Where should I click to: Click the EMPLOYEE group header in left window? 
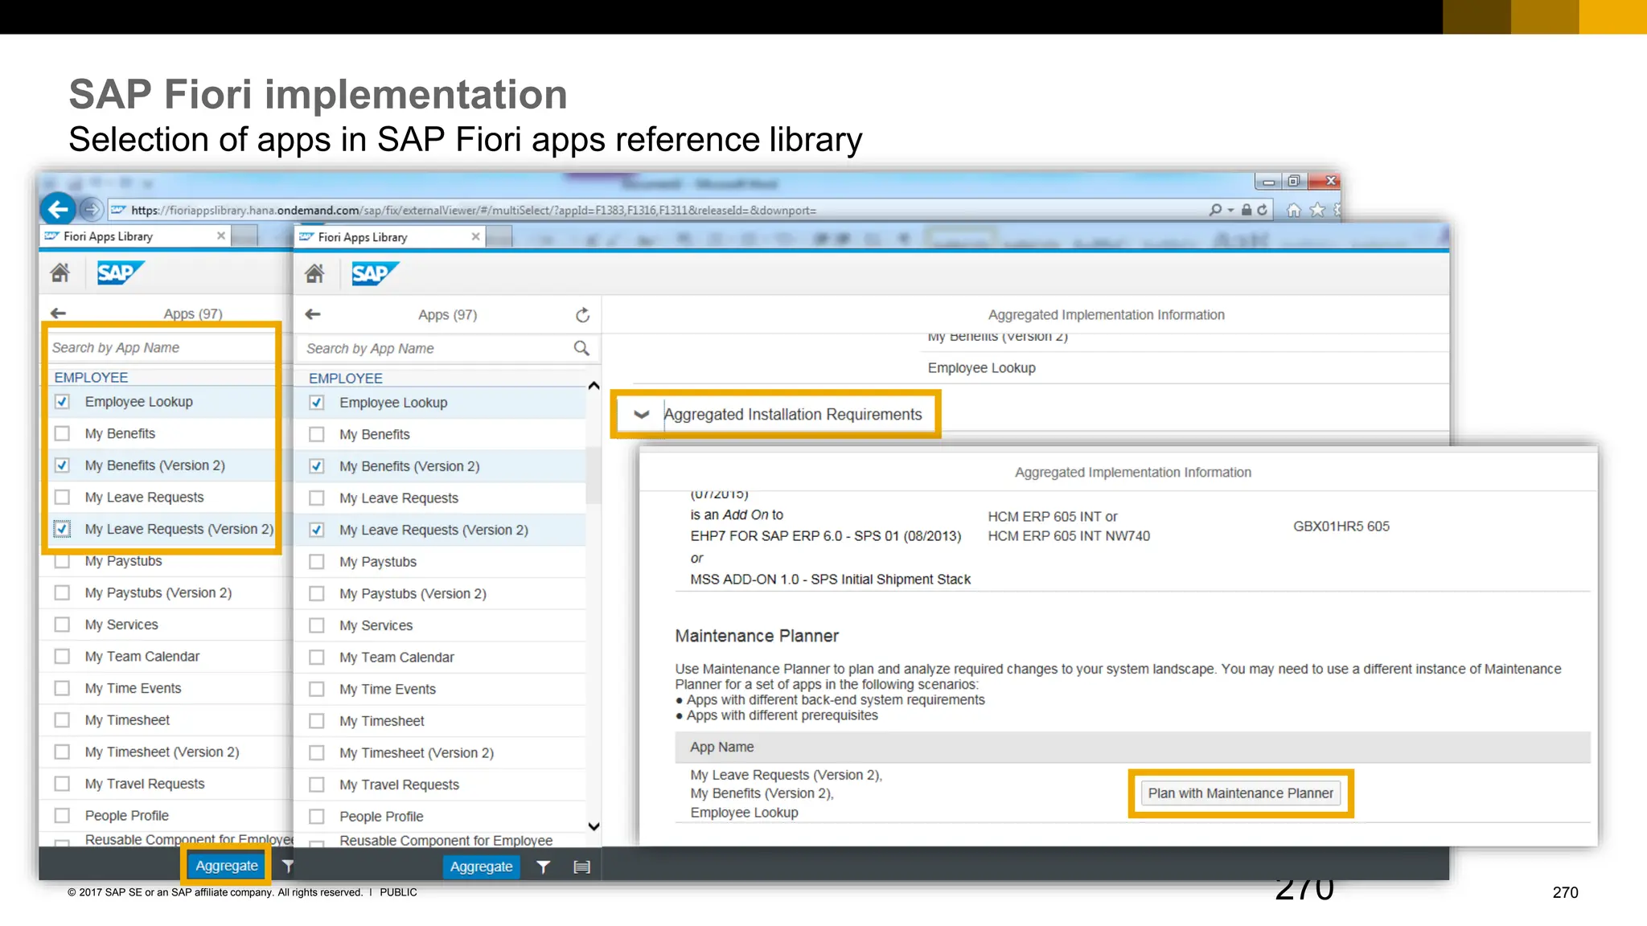[91, 377]
